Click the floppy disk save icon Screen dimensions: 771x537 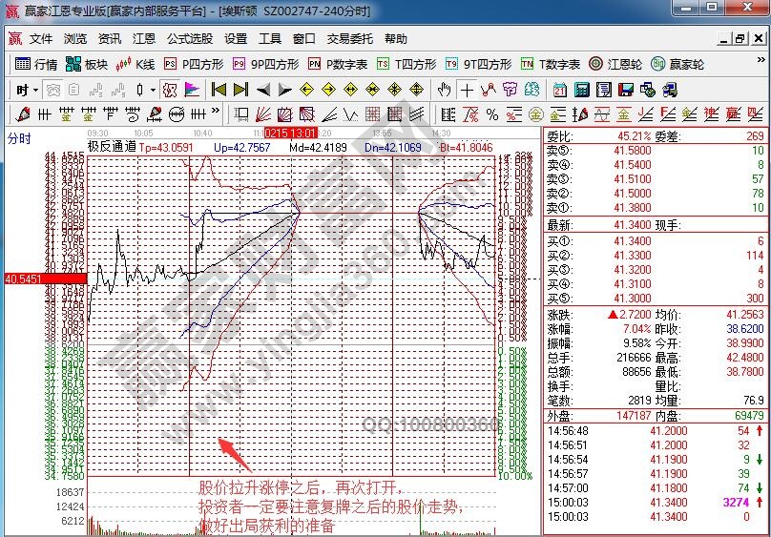coord(625,90)
